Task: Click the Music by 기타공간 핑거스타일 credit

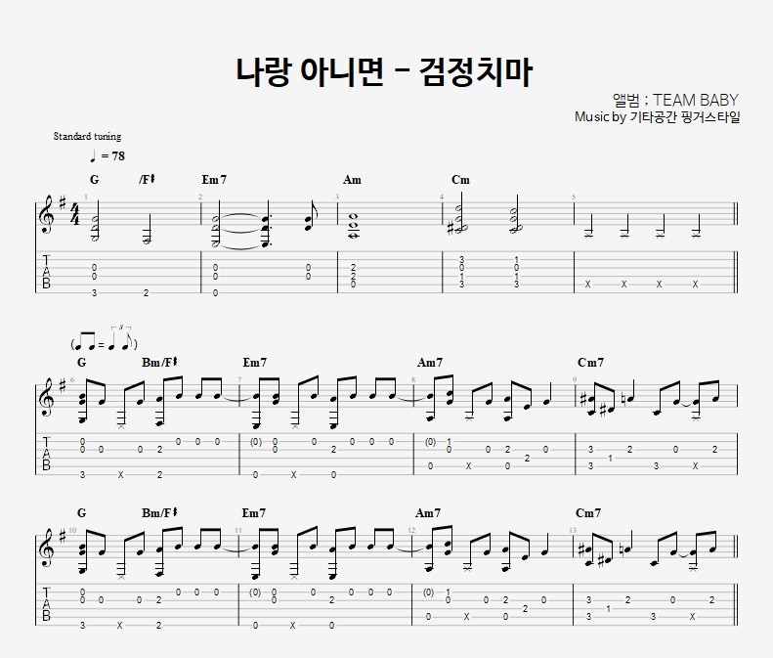Action: (x=657, y=117)
